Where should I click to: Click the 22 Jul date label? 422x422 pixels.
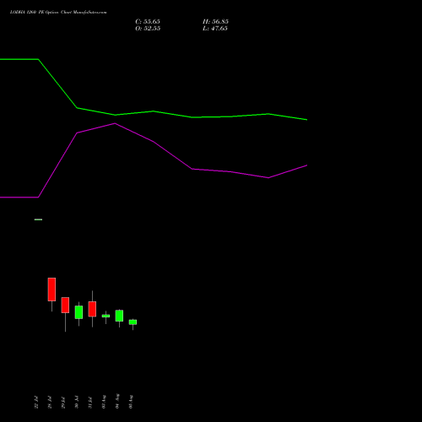pyautogui.click(x=36, y=403)
